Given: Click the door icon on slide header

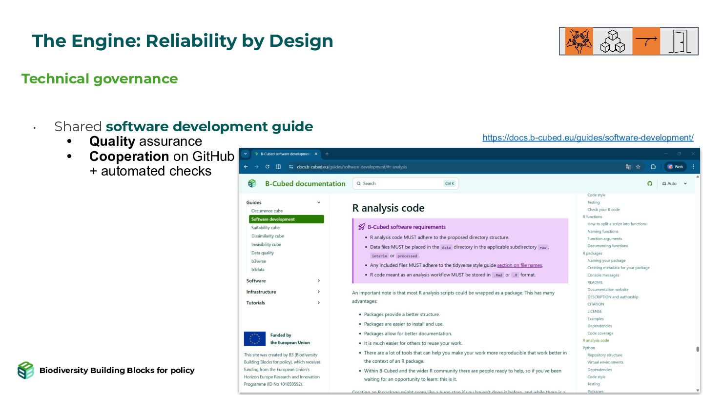Looking at the screenshot, I should click(x=679, y=41).
